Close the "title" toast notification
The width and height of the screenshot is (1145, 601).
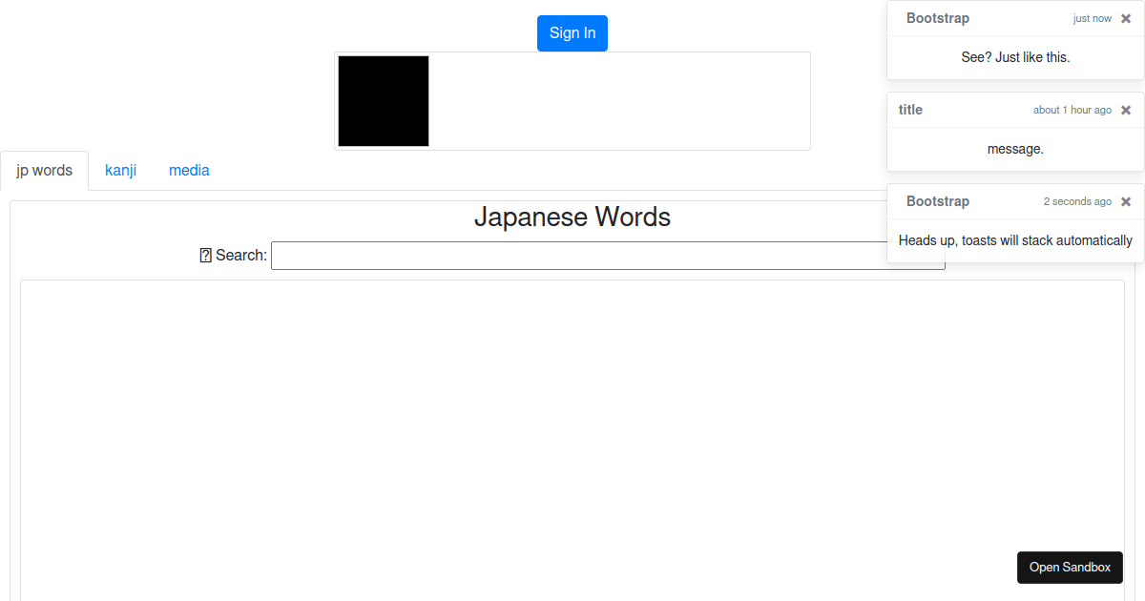tap(1126, 109)
